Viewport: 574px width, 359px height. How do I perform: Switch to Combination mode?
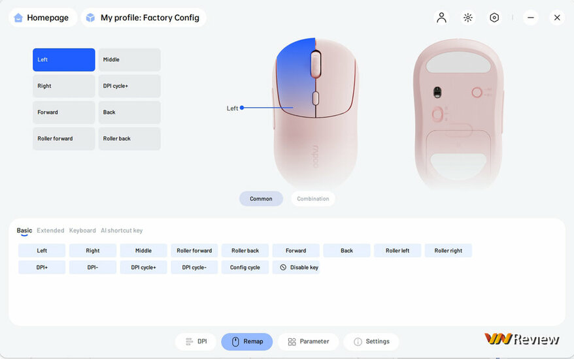(x=313, y=198)
